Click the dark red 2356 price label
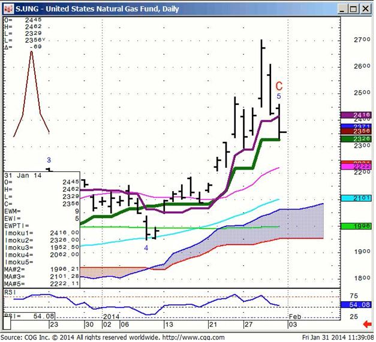Viewport: 376px width, 342px height. [x=356, y=131]
